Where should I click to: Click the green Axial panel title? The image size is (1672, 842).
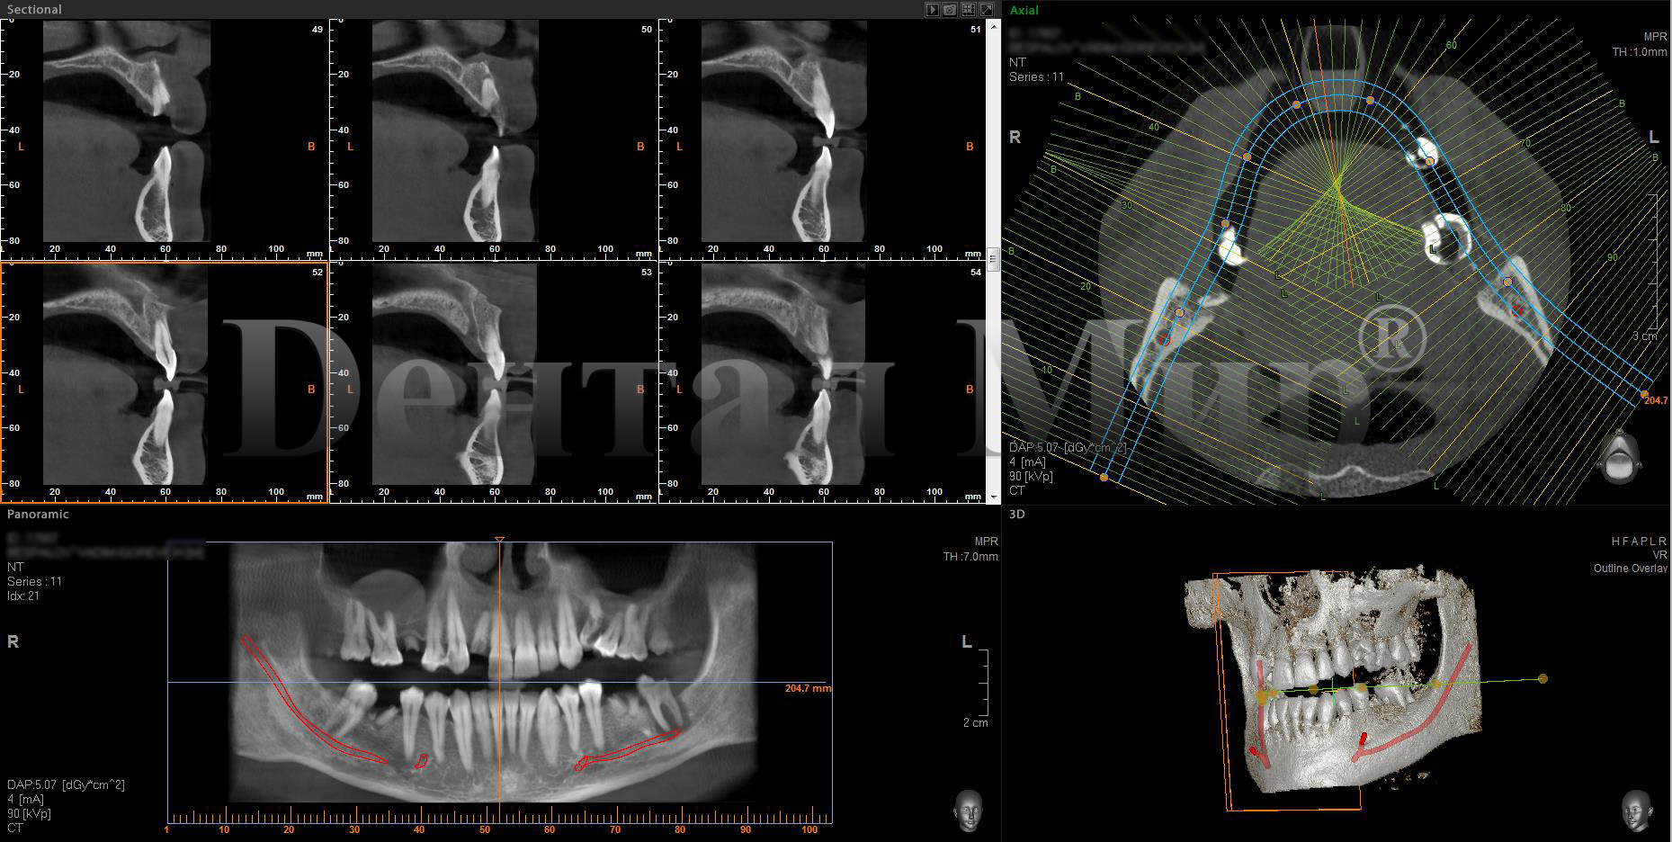tap(1024, 10)
